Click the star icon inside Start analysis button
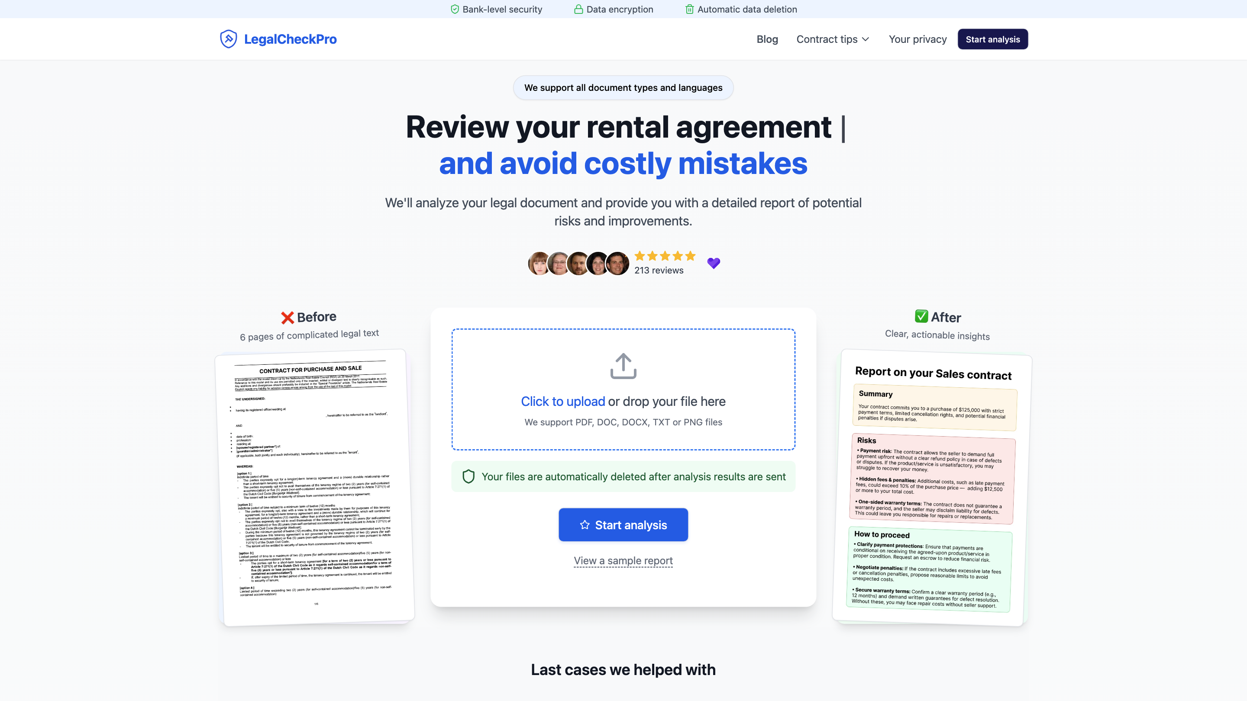1247x701 pixels. [x=584, y=524]
